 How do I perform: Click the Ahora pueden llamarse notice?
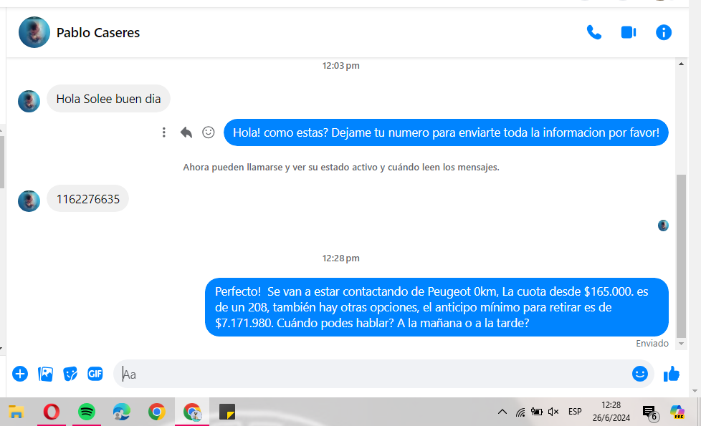pos(341,167)
